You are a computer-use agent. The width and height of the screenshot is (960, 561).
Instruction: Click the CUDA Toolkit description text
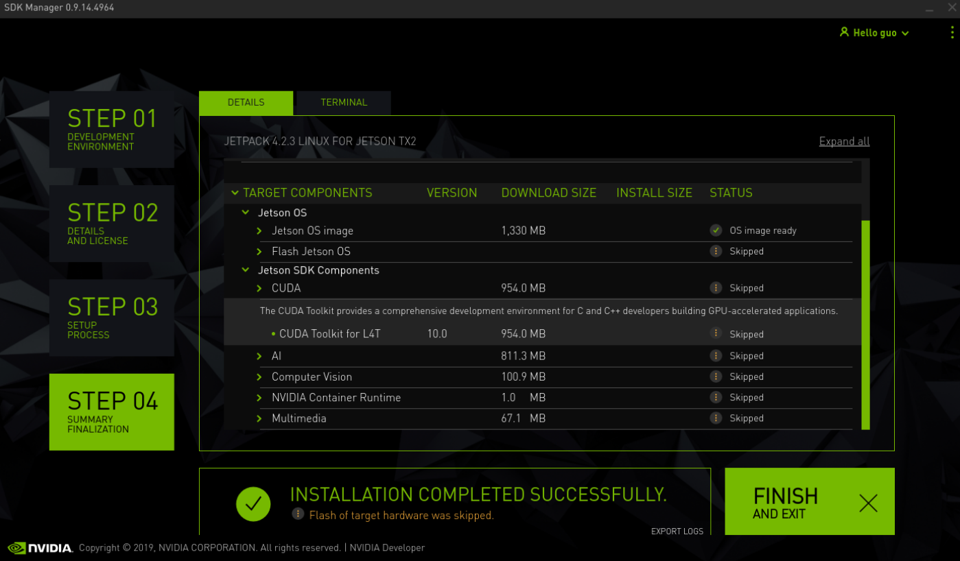coord(549,311)
